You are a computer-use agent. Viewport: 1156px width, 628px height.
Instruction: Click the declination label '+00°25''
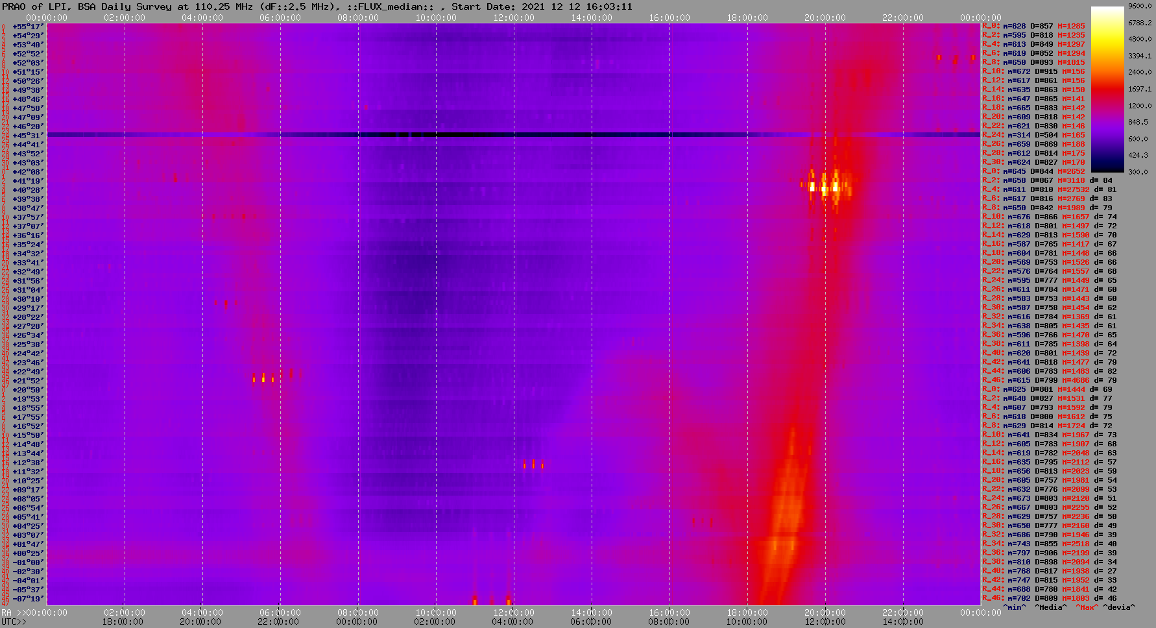click(x=28, y=553)
